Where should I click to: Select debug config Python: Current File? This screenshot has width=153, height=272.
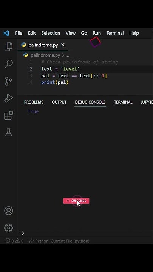60,241
